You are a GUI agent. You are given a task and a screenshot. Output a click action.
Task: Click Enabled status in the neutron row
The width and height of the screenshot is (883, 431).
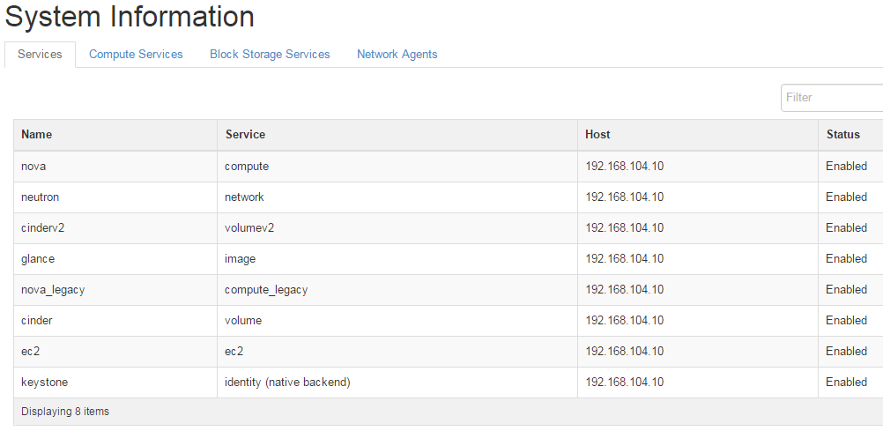tap(846, 197)
